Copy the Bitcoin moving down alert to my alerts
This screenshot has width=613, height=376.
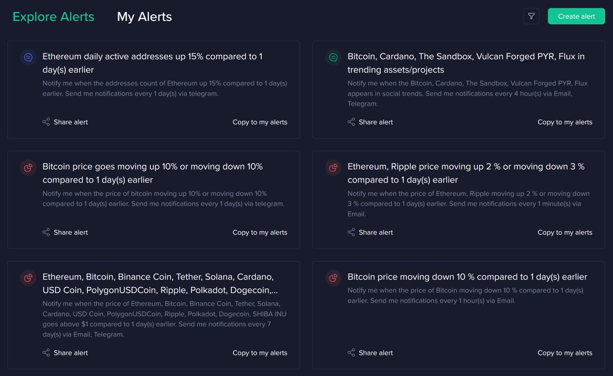coord(565,353)
